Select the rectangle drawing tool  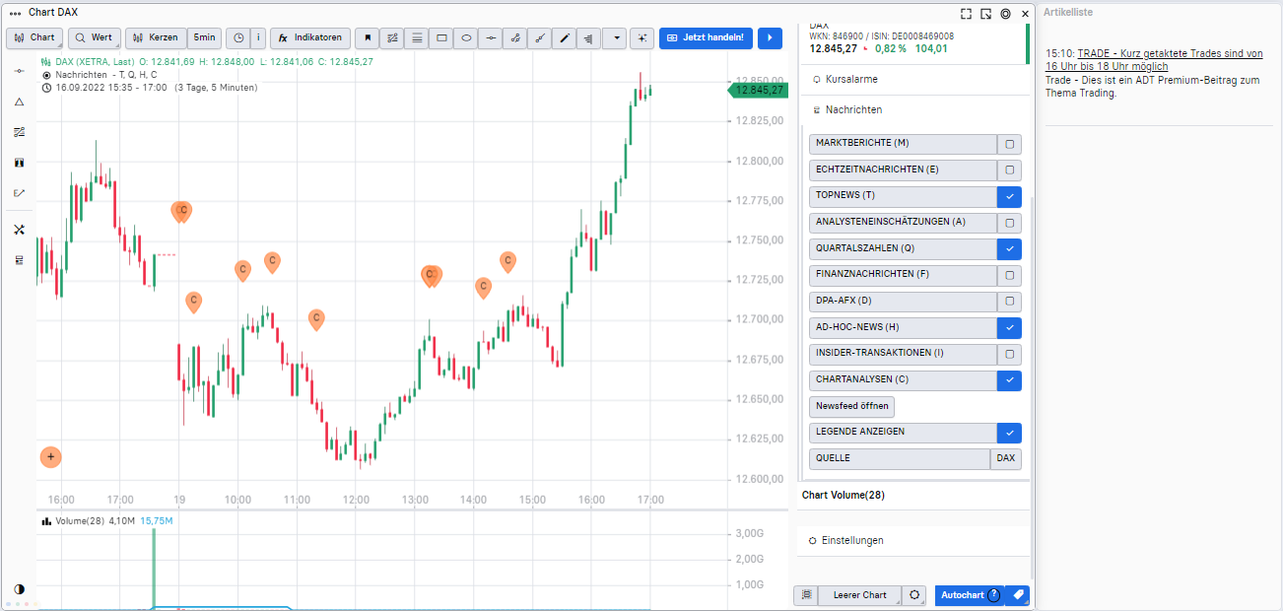coord(441,38)
